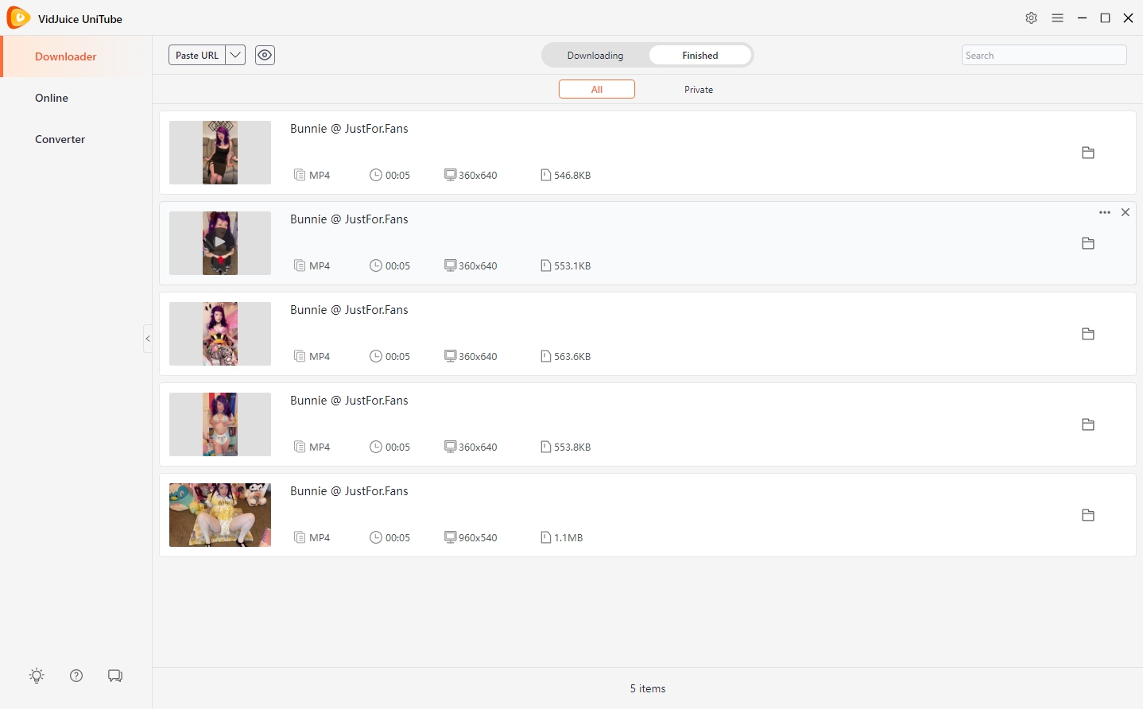Open thumbnail of the 546.8KB video

(220, 153)
